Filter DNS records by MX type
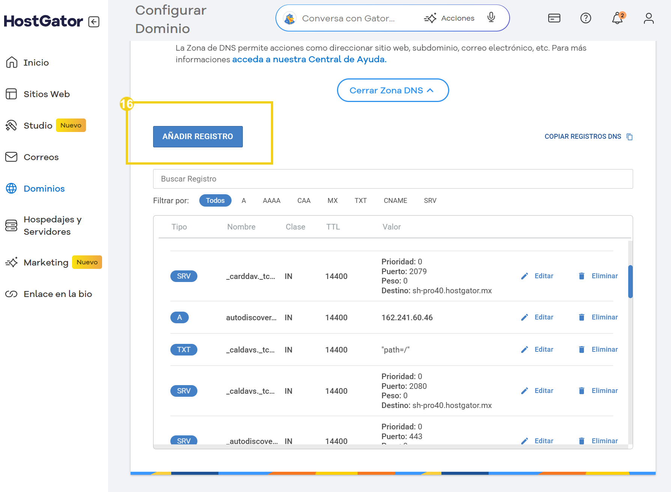Screen dimensions: 671x492 point(332,201)
